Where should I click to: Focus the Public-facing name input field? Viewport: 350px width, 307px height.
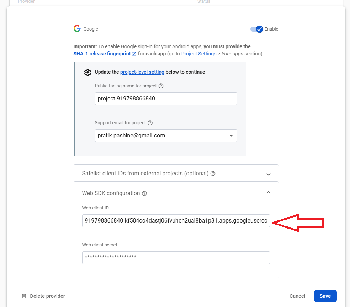tap(166, 99)
